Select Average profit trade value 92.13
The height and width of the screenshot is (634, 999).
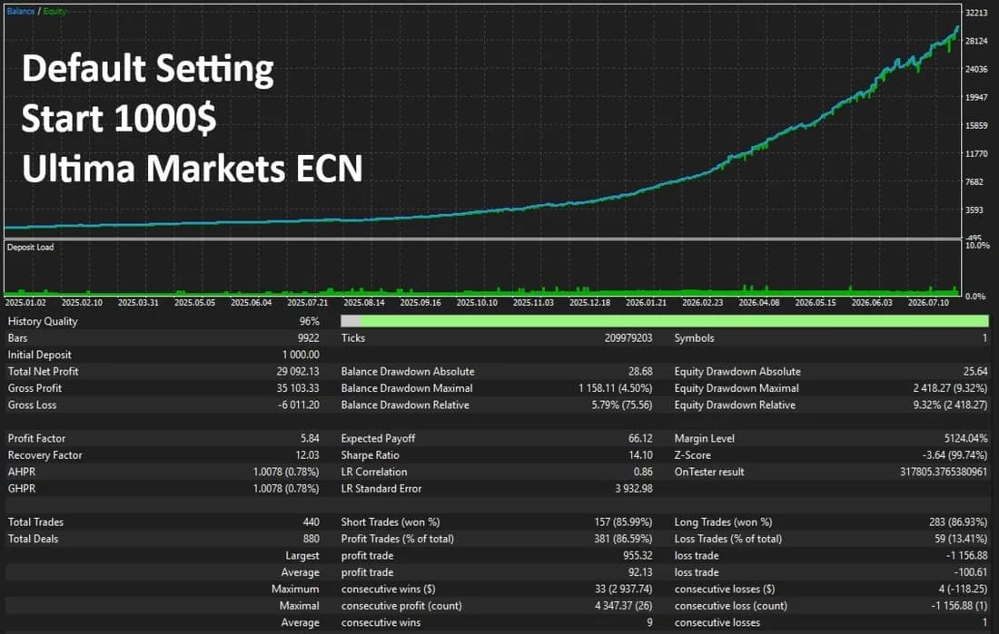640,572
